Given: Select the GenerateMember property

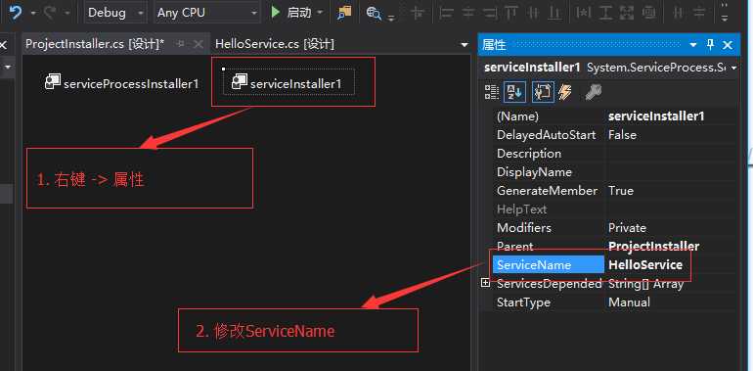Looking at the screenshot, I should click(x=548, y=191).
